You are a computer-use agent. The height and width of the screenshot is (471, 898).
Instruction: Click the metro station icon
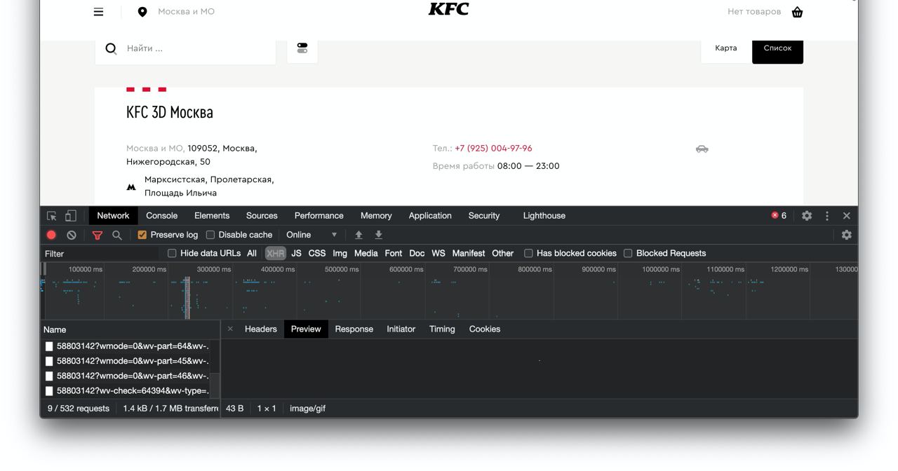click(131, 187)
